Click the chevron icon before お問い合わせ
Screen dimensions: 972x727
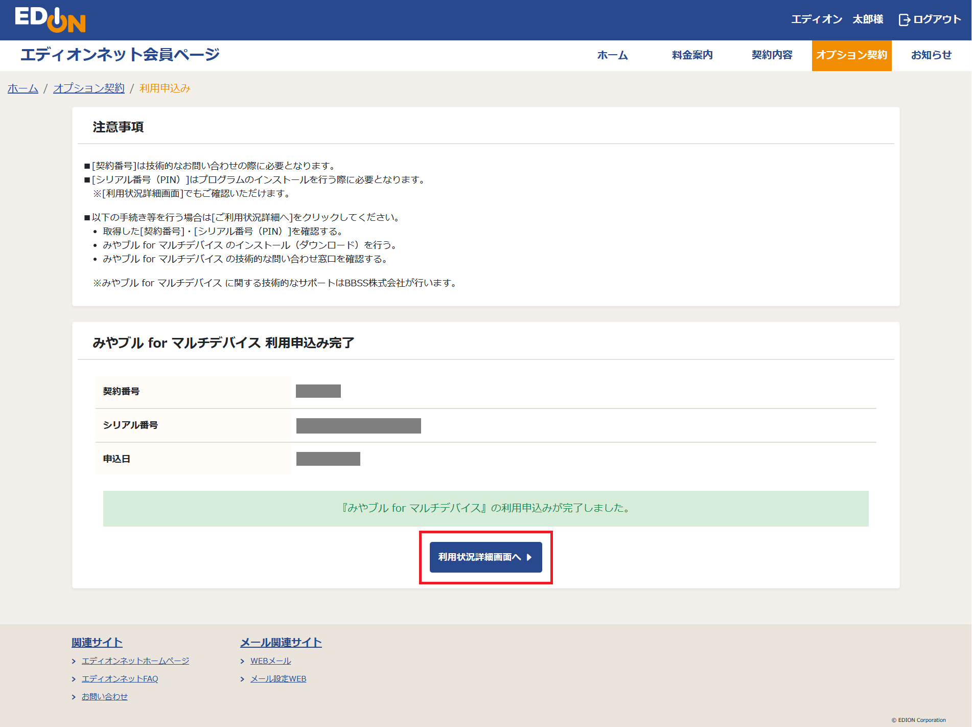(x=74, y=696)
